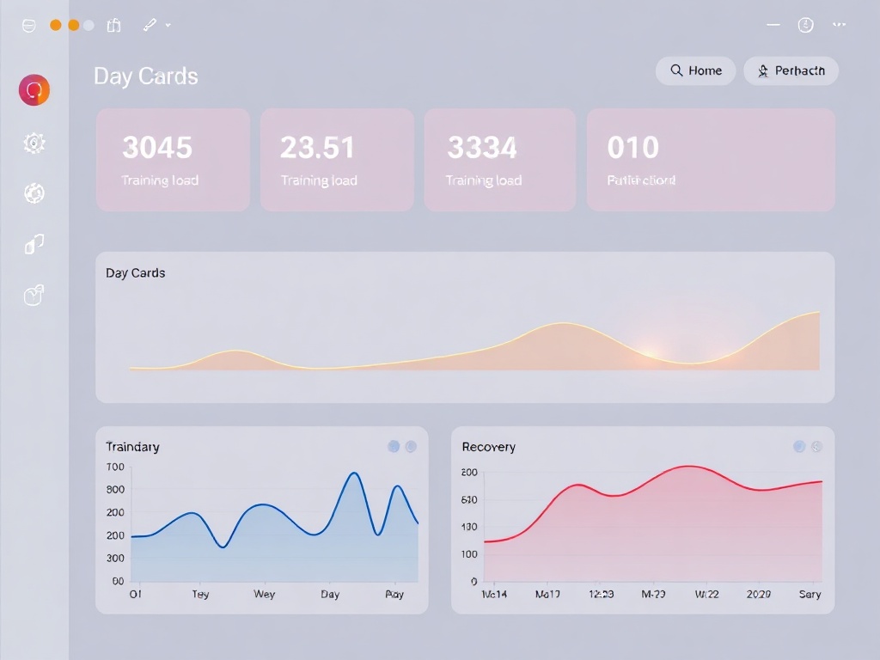Screen dimensions: 880x660
Task: Click the Traindary chart title
Action: (133, 447)
